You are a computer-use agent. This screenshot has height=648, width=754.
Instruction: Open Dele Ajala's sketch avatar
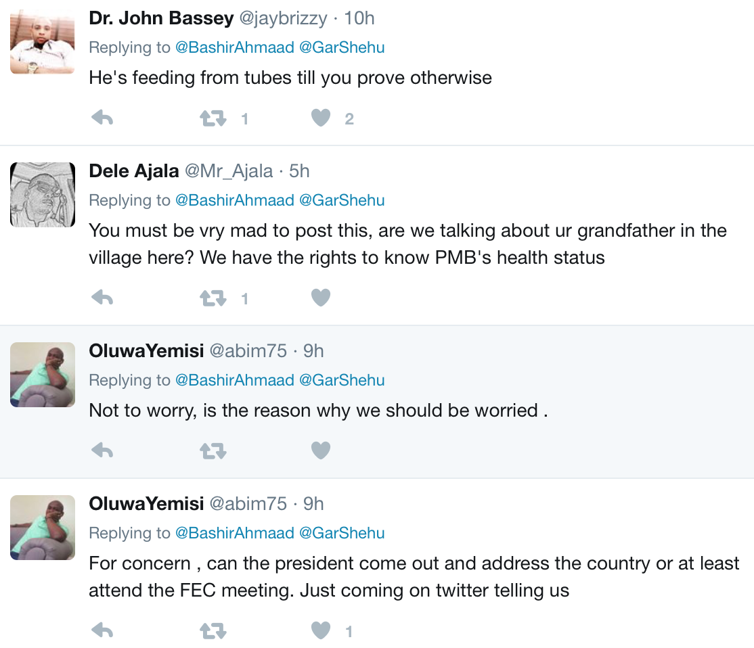tap(42, 195)
